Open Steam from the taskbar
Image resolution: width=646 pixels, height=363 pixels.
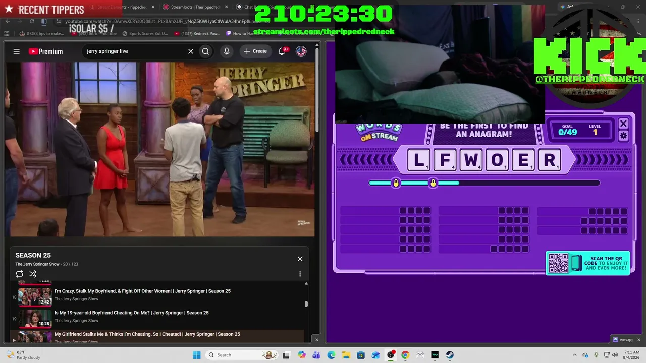[449, 355]
